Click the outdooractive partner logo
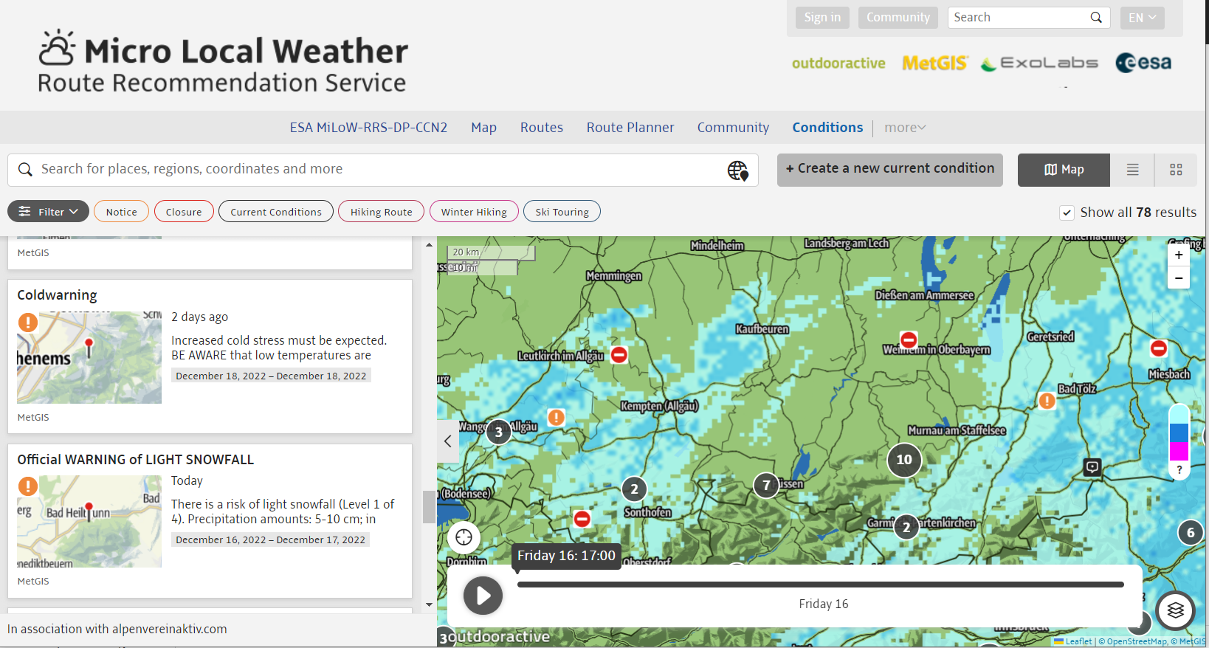The height and width of the screenshot is (648, 1209). (838, 63)
